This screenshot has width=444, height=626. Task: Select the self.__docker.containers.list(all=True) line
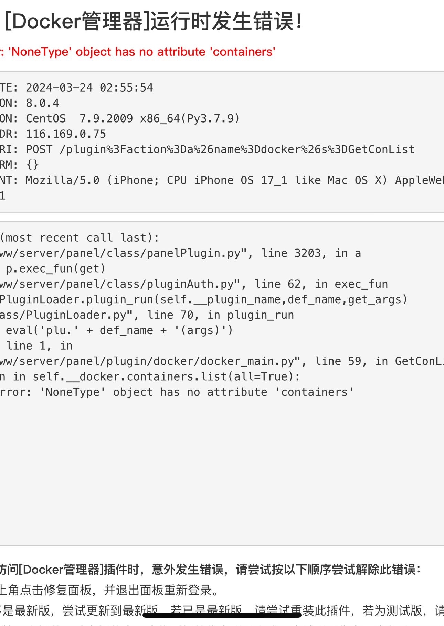pyautogui.click(x=150, y=377)
